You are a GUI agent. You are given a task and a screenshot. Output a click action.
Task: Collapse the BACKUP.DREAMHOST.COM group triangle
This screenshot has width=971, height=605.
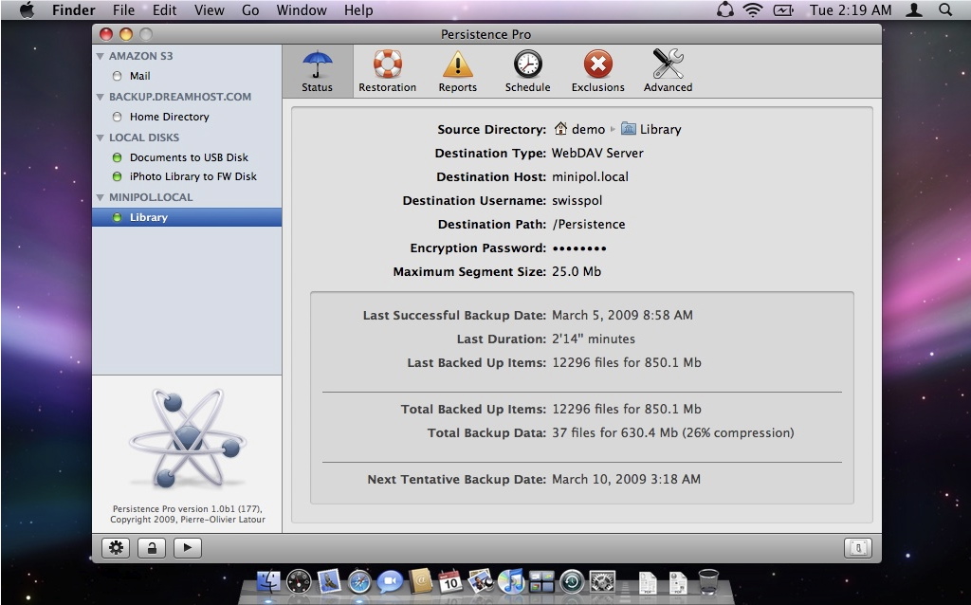click(101, 97)
